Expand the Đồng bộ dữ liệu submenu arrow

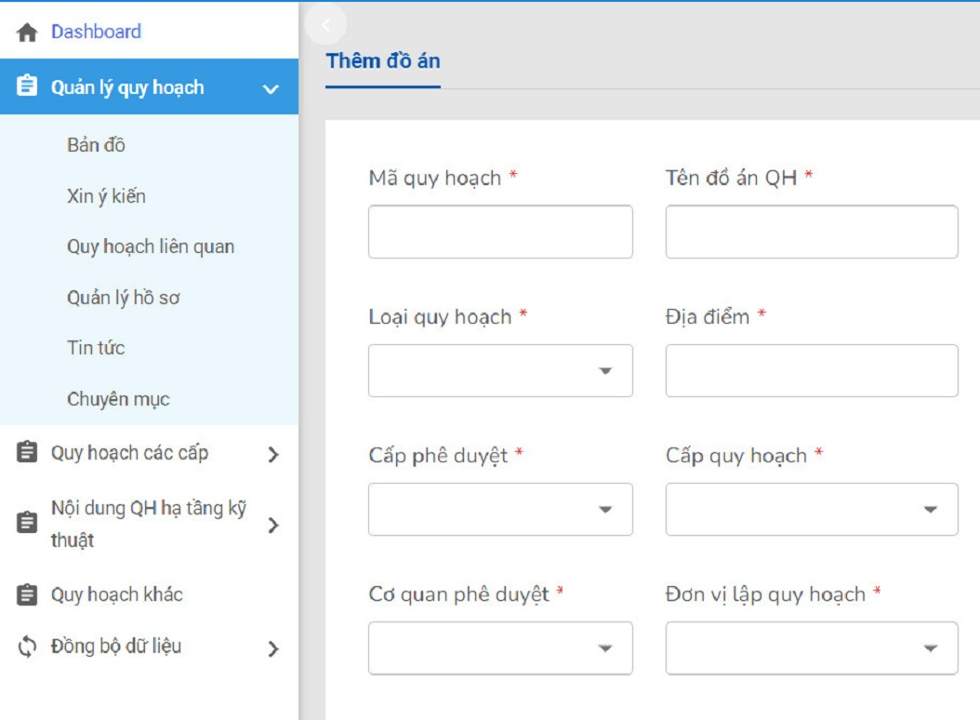272,649
